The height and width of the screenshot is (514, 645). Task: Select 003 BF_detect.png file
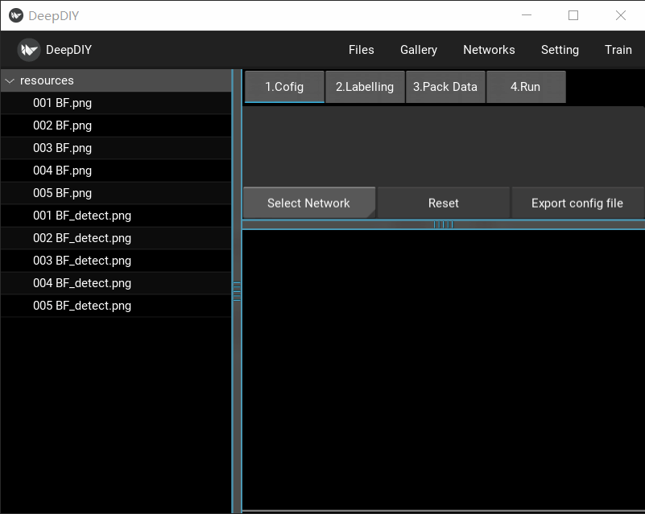(116, 261)
